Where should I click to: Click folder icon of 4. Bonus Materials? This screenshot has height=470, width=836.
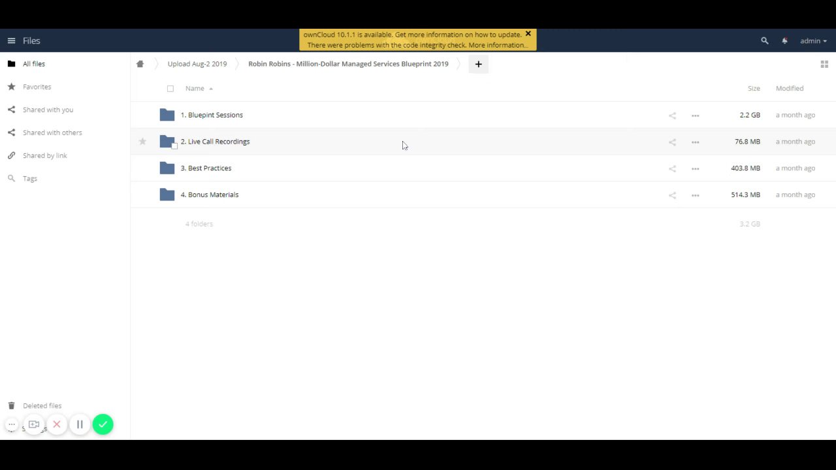coord(167,195)
